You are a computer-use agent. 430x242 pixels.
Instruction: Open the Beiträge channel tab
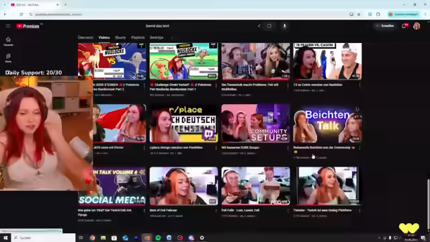pyautogui.click(x=157, y=38)
